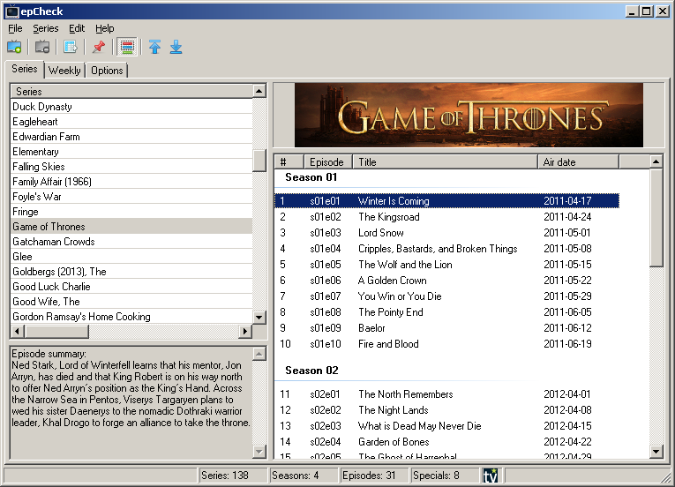This screenshot has width=675, height=487.
Task: Select episode Lord Snow
Action: (x=446, y=233)
